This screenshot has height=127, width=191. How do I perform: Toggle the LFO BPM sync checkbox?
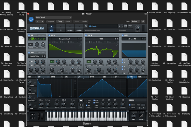pyautogui.click(x=94, y=100)
